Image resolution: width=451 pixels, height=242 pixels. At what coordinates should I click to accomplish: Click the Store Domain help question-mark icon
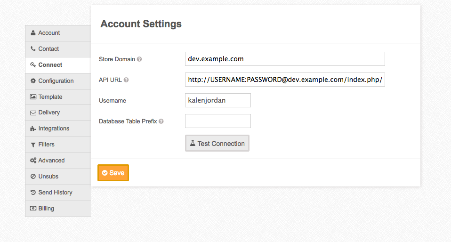click(139, 59)
